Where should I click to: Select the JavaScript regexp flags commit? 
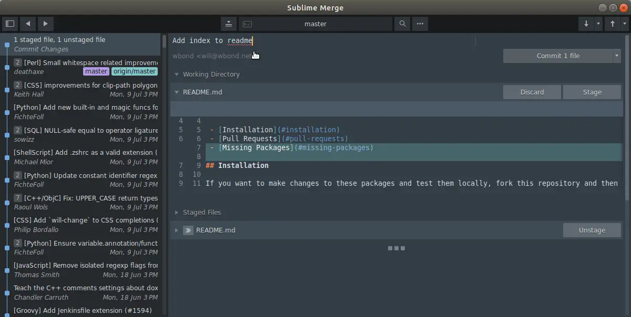click(81, 270)
